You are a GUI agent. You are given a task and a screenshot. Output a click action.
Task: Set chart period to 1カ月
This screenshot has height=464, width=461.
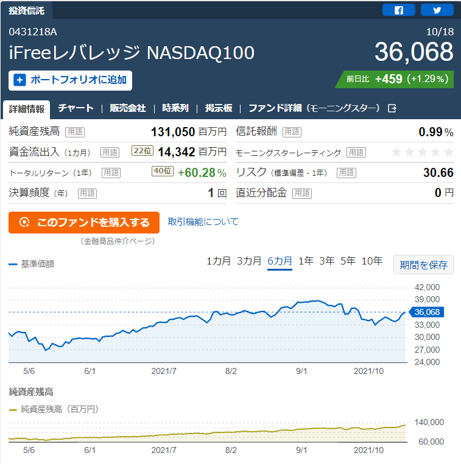219,261
